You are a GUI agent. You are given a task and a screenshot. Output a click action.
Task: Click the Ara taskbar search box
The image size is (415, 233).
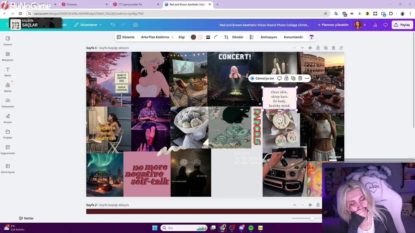point(184,228)
